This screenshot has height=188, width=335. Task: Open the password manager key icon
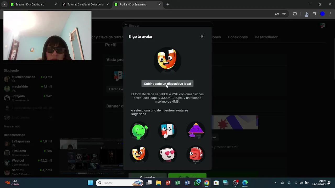(277, 14)
